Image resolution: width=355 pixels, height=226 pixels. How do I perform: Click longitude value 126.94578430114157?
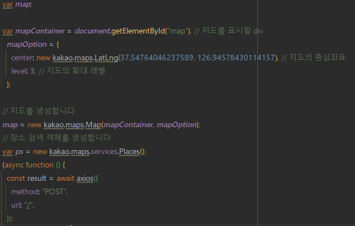pos(236,57)
